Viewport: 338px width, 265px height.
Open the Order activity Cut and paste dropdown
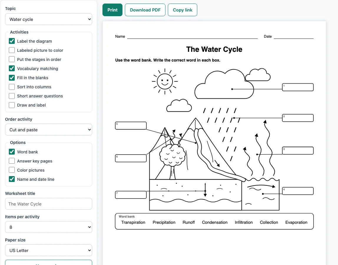49,130
